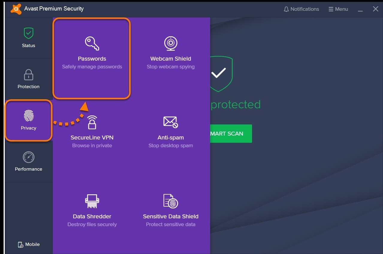Open the Anti-spam envelope icon
This screenshot has height=254, width=383.
pos(170,122)
